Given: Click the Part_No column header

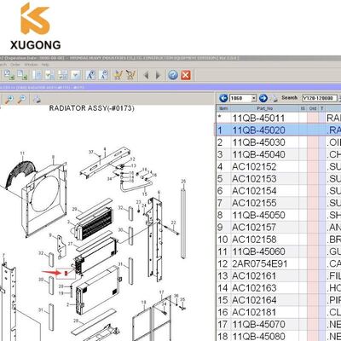Looking at the screenshot, I should click(265, 108).
